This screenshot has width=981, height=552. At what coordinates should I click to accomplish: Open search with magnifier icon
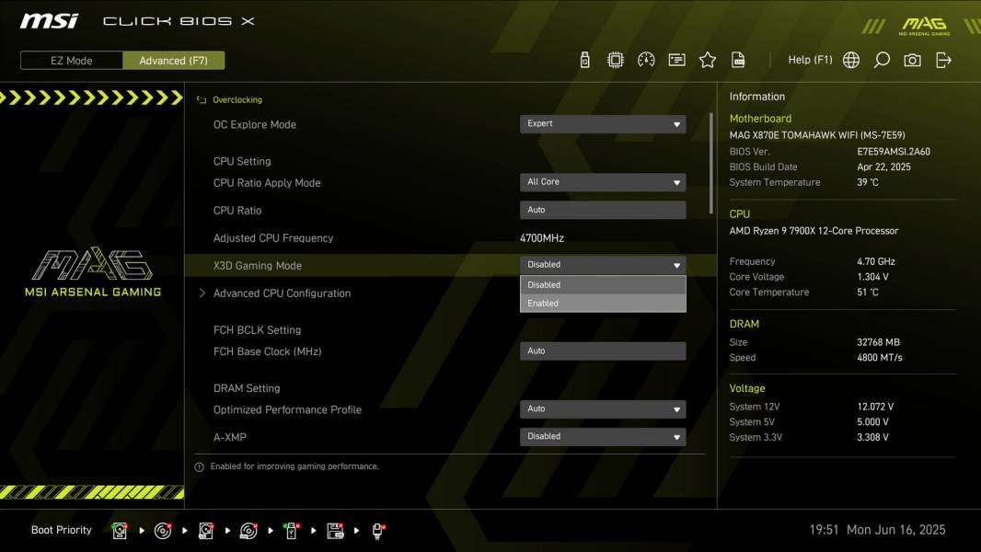pos(882,60)
